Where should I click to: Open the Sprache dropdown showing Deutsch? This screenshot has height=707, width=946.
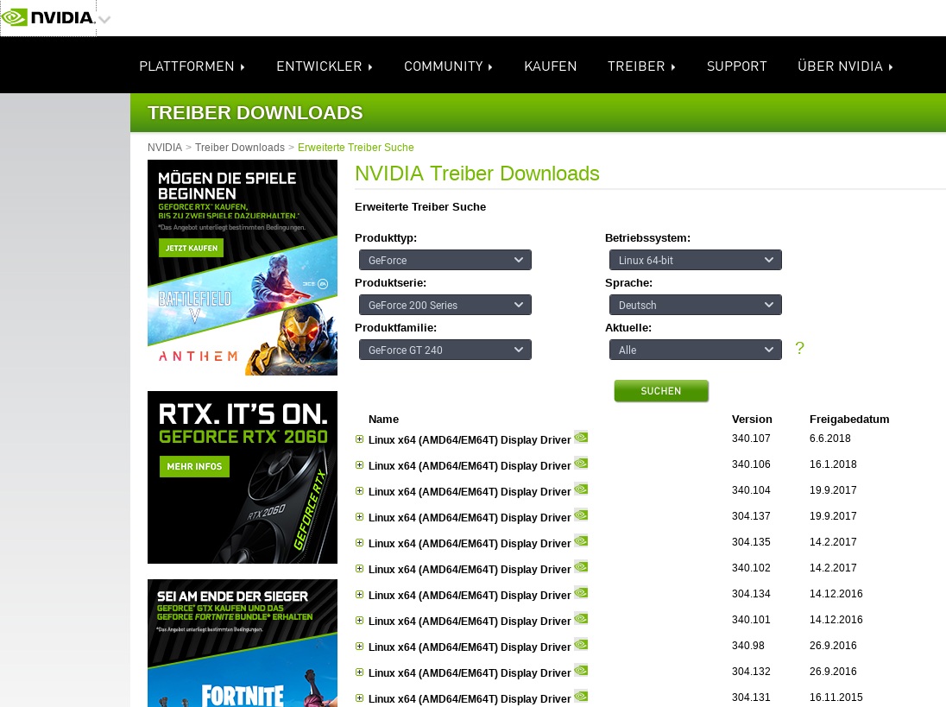[x=695, y=305]
